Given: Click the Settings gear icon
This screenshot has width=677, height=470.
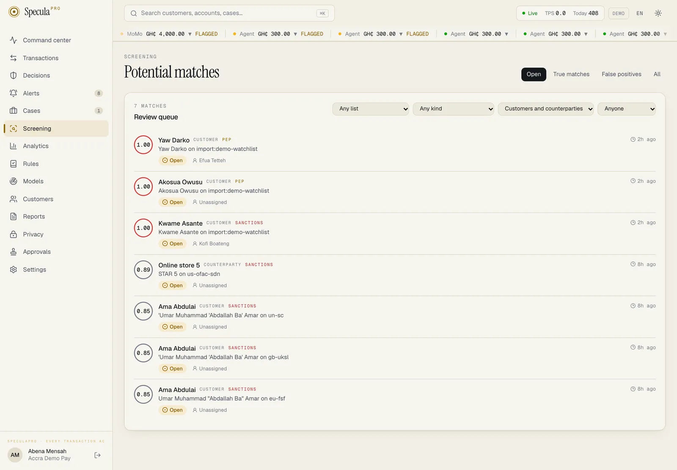Looking at the screenshot, I should (14, 269).
